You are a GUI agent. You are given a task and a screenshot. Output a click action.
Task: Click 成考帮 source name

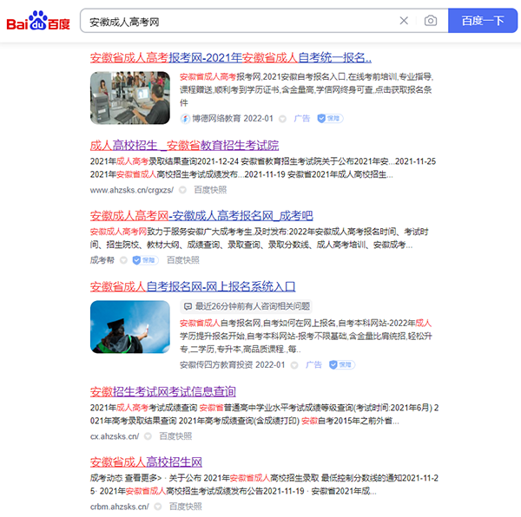pos(102,260)
